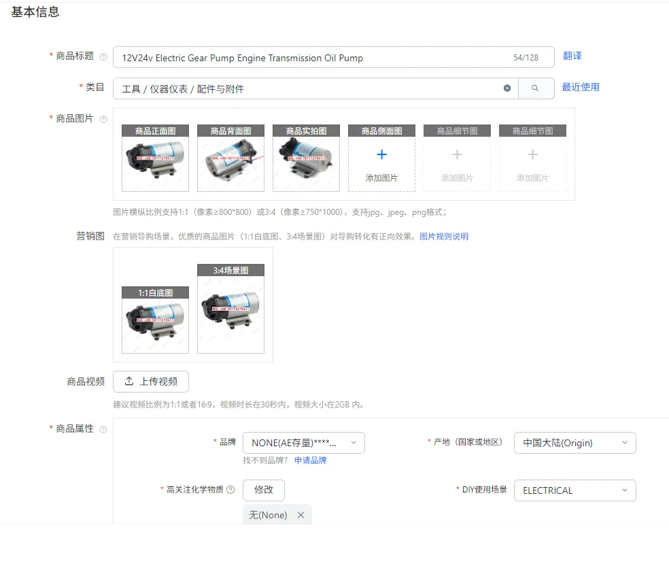This screenshot has width=669, height=568.
Task: Click 申请品牌 to apply for a brand
Action: click(x=311, y=461)
